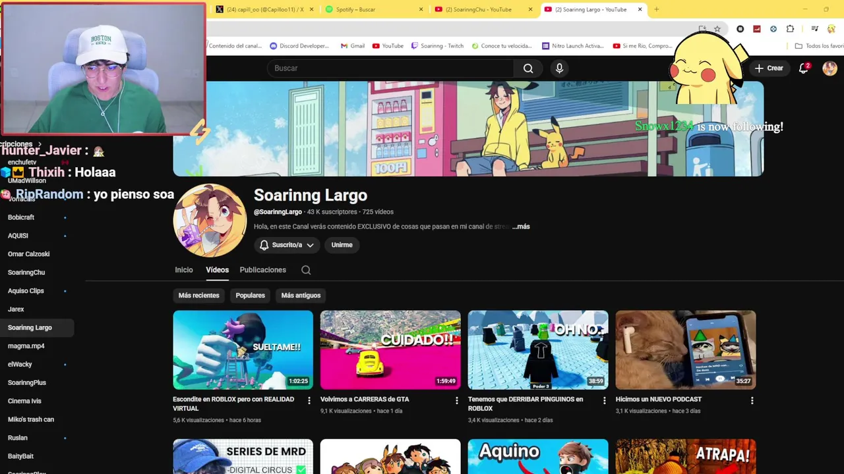The height and width of the screenshot is (474, 844).
Task: Expand channel description with ...más
Action: 521,226
